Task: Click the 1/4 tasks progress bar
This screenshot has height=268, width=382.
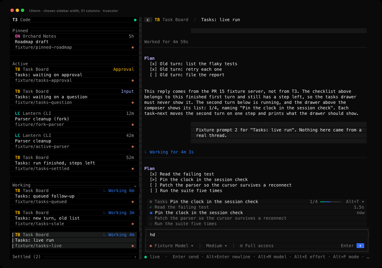Action: click(330, 202)
